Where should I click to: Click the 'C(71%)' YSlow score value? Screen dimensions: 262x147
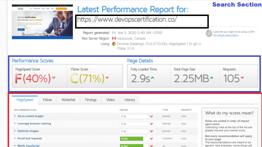[x=87, y=78]
